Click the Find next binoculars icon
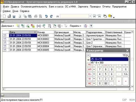Viewport: 136px width, 102px height. (x=94, y=16)
